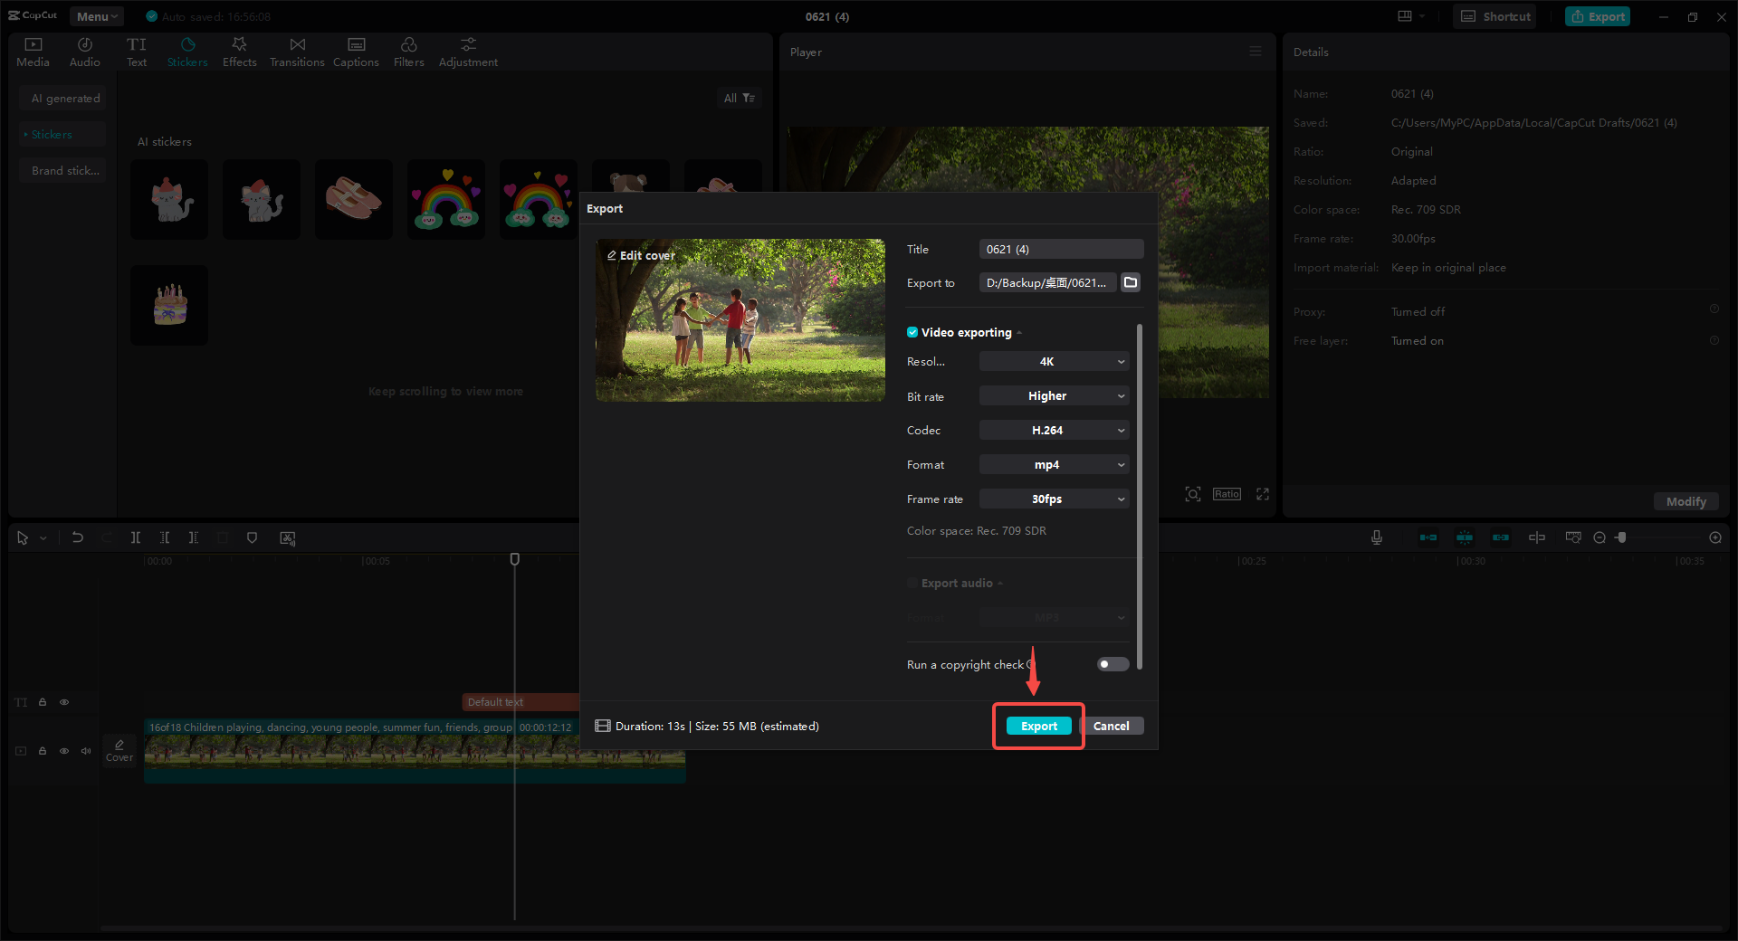Toggle Run a copyright check switch
The height and width of the screenshot is (941, 1738).
[x=1112, y=664]
